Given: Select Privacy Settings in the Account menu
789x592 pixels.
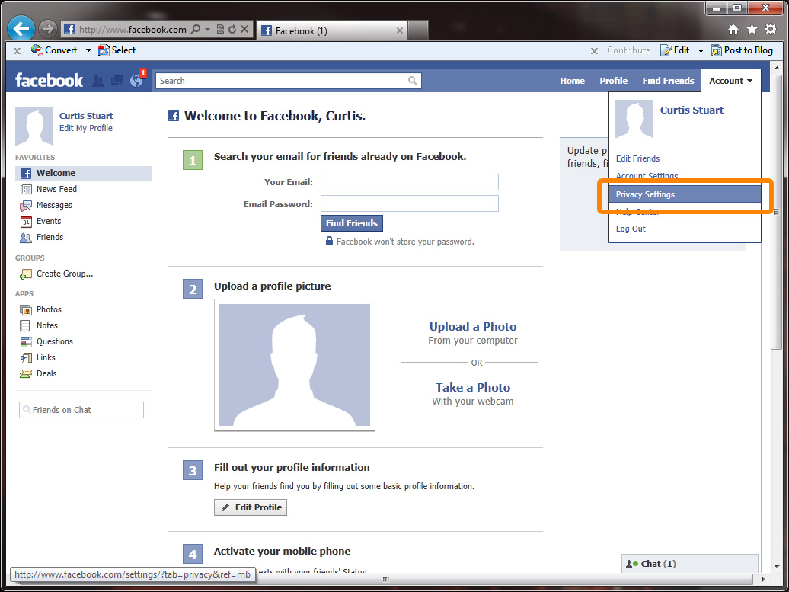Looking at the screenshot, I should (x=685, y=194).
